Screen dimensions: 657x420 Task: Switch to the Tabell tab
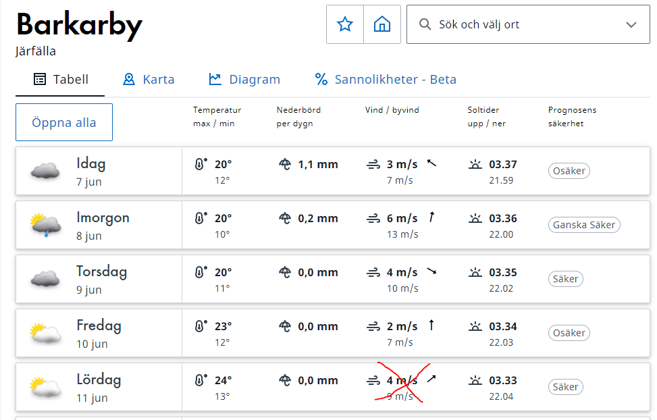[x=60, y=80]
